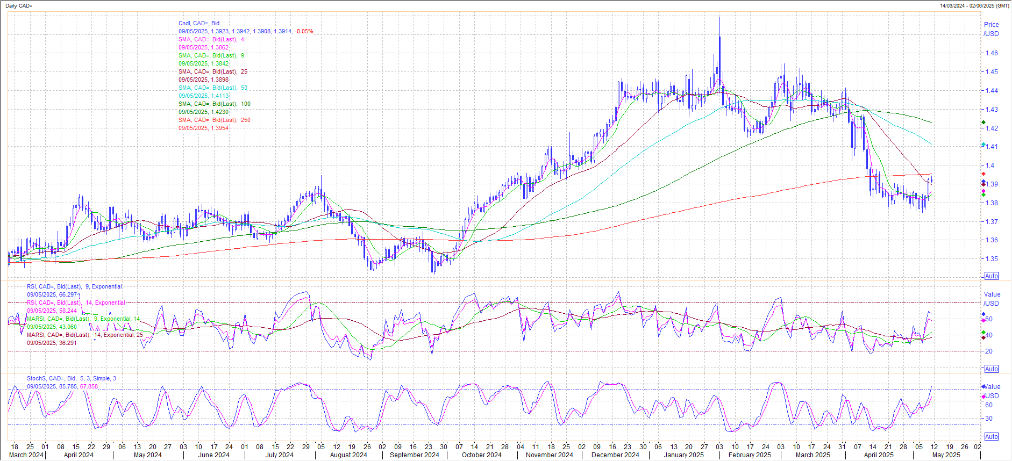Click the 'Price /USD' axis label

pos(992,29)
